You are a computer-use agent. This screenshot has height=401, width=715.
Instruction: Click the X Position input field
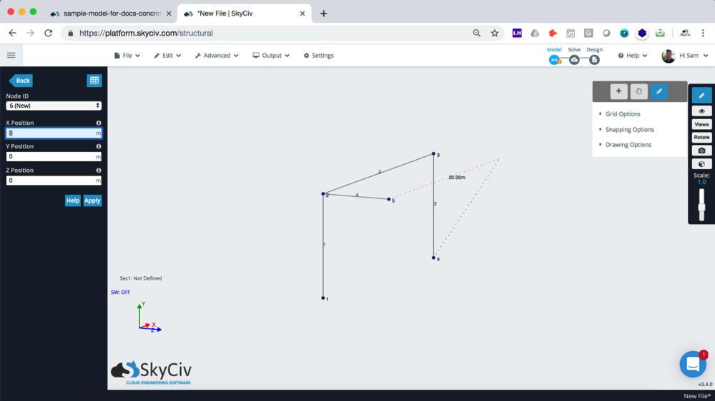pos(54,133)
